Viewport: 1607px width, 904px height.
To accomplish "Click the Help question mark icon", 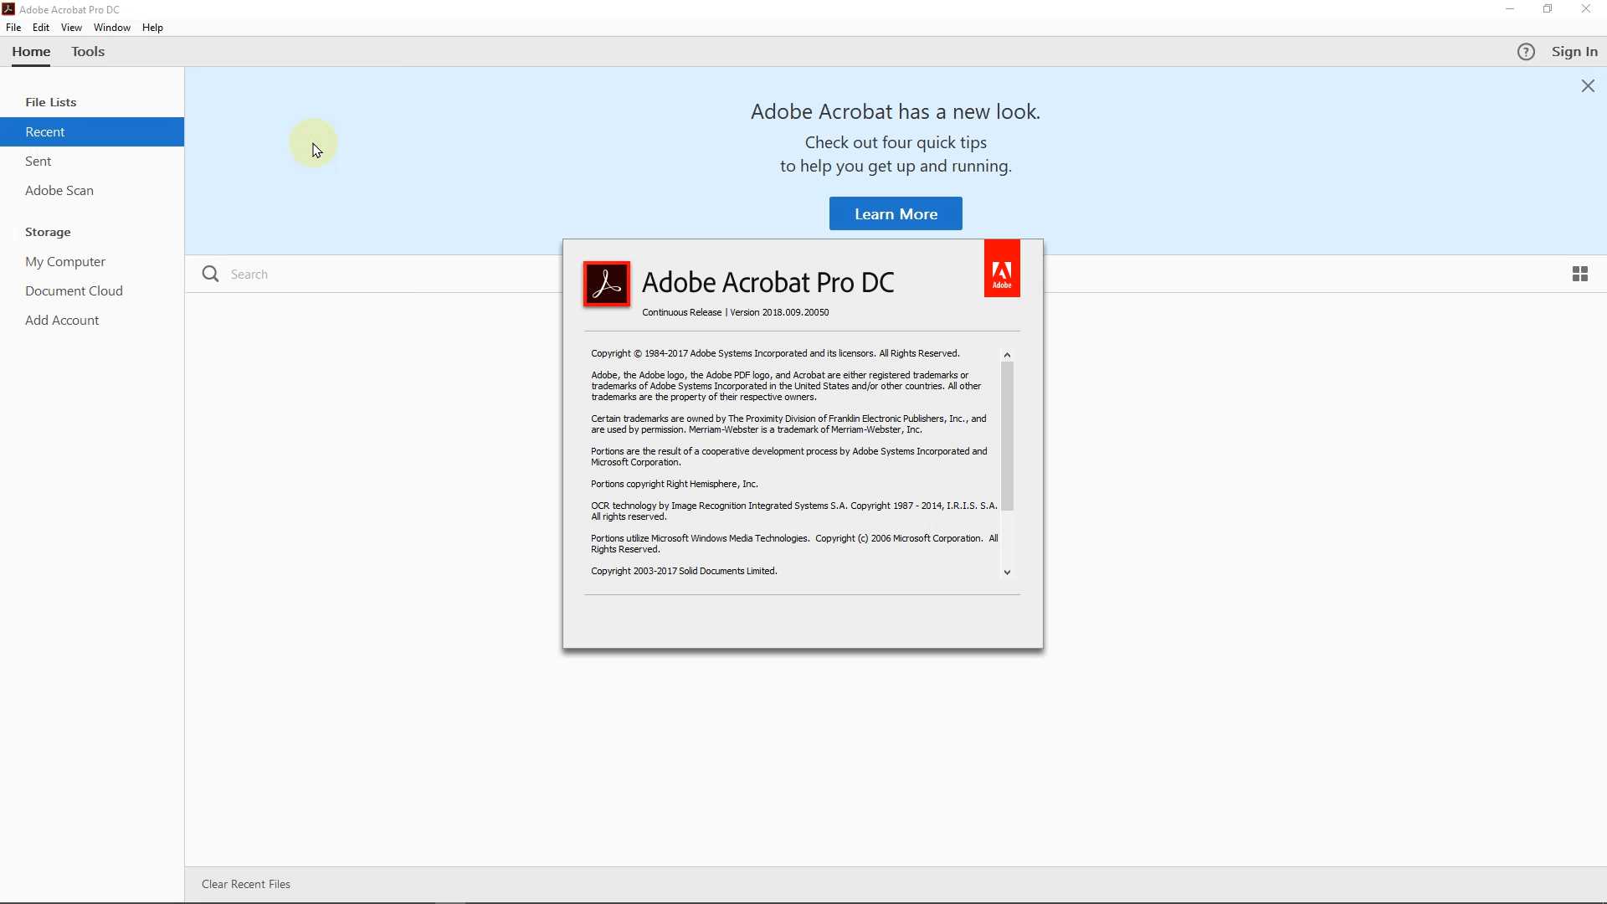I will tap(1526, 52).
